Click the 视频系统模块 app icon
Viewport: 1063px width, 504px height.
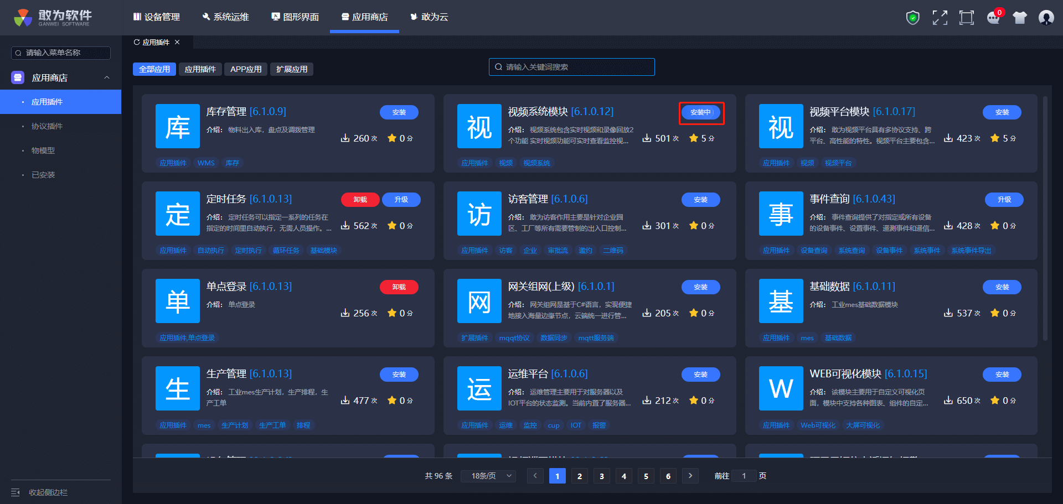(479, 126)
